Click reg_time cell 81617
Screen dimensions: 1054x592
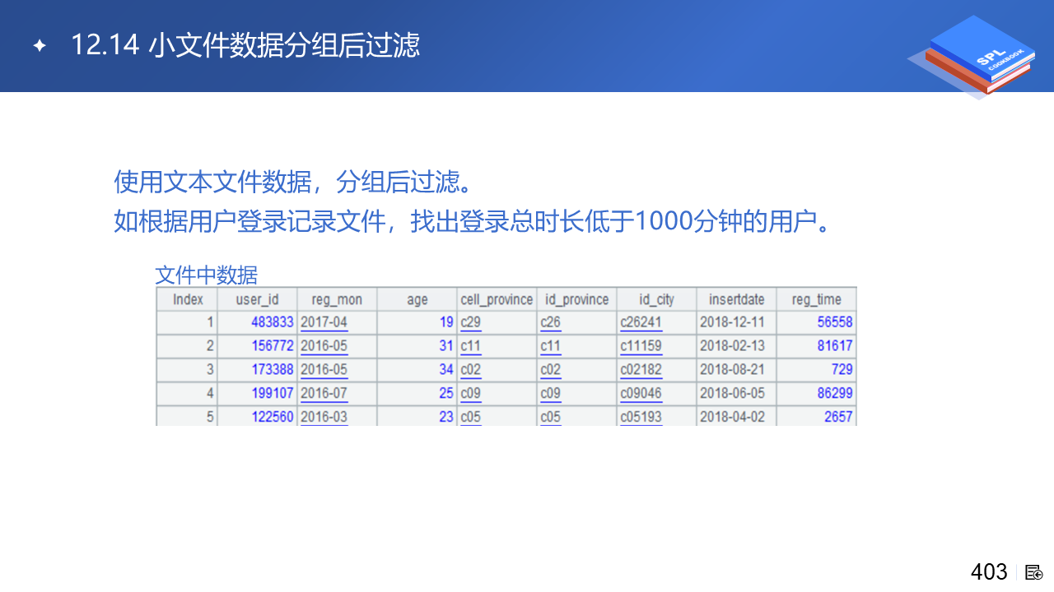pos(816,346)
